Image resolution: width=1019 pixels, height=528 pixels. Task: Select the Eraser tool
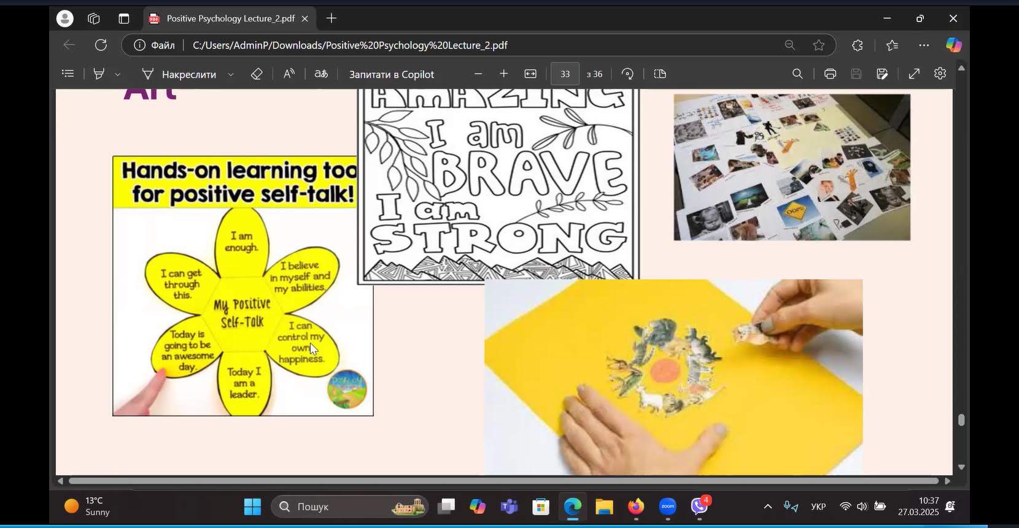(257, 74)
